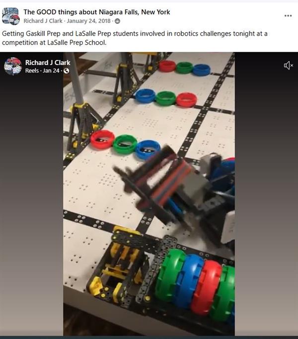Screen dimensions: 298x339
Task: Unmute the video with the speaker icon
Action: (288, 66)
